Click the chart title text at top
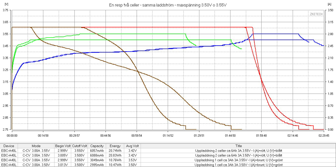This screenshot has width=336, height=167. [168, 5]
